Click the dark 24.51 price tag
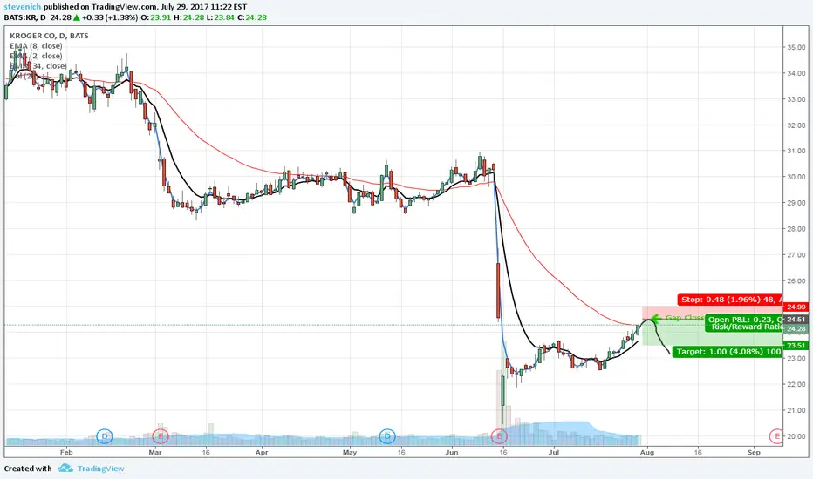 tap(796, 320)
